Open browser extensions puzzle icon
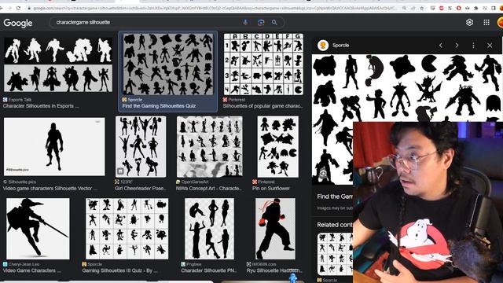The height and width of the screenshot is (283, 503). click(476, 8)
